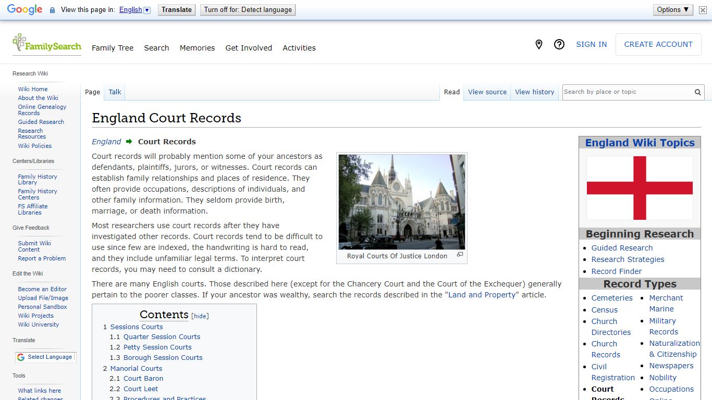Open the help question mark icon
Viewport: 712px width, 400px height.
click(559, 45)
